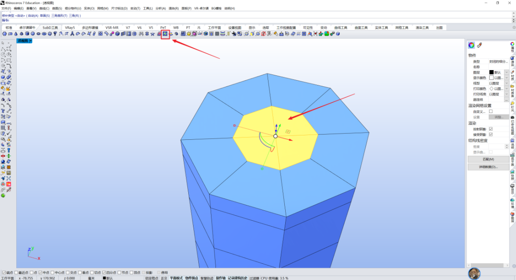Choose the 单面(S) command option

coord(44,15)
